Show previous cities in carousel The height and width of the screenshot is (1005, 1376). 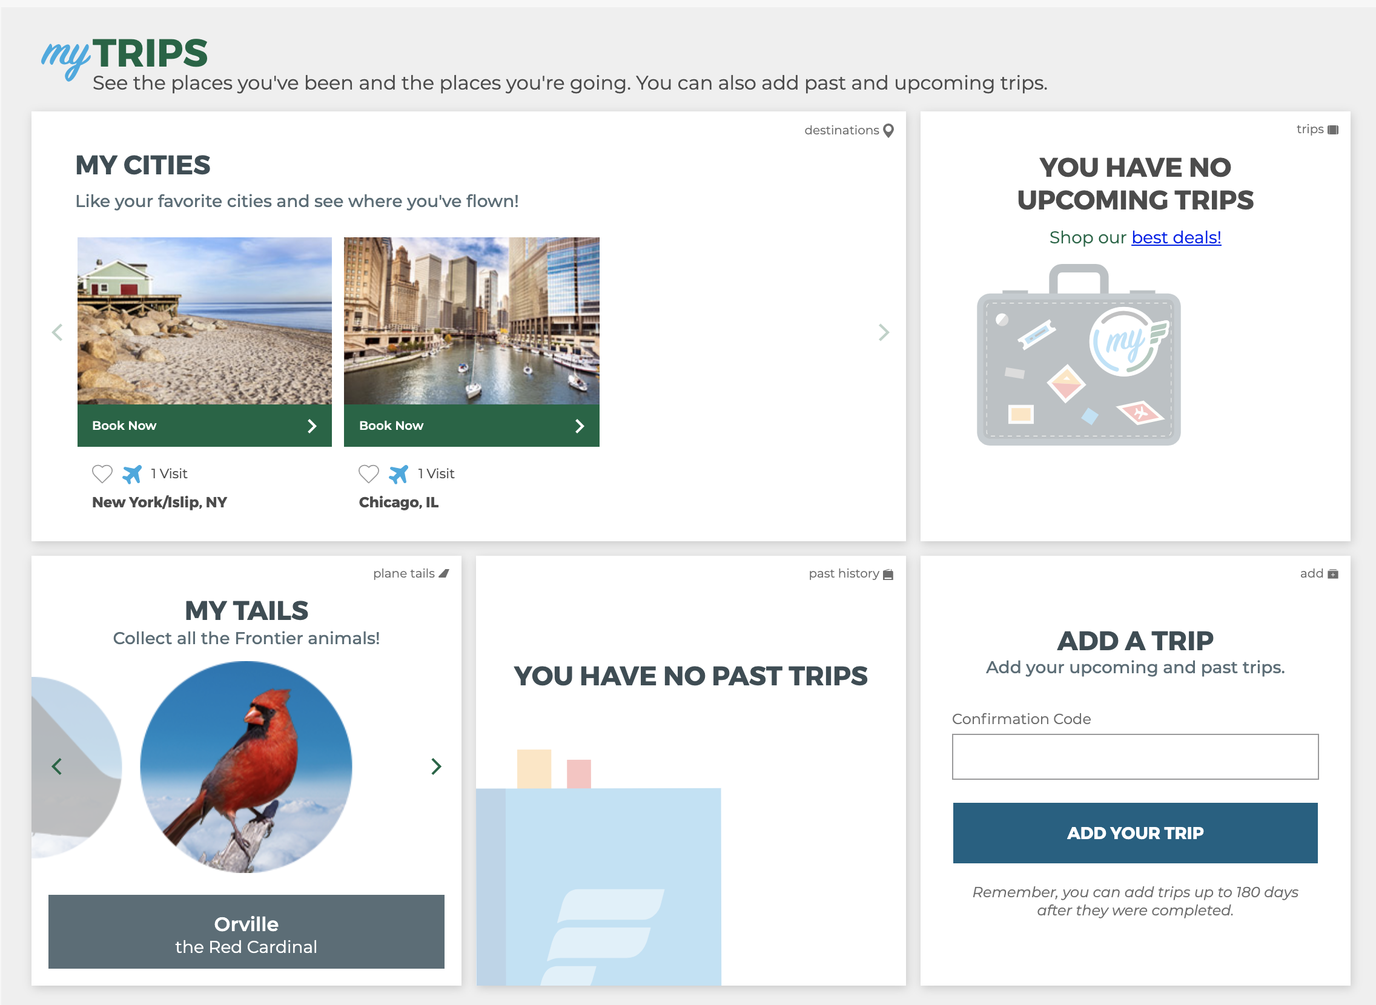pos(57,332)
